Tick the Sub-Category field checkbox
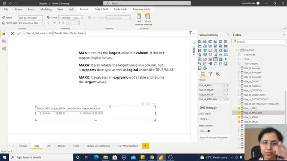The height and width of the screenshot is (161, 287). point(239,64)
